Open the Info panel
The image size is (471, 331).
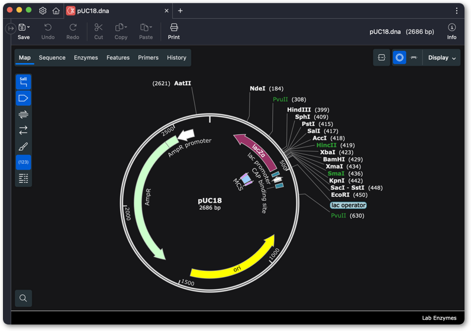click(x=451, y=31)
